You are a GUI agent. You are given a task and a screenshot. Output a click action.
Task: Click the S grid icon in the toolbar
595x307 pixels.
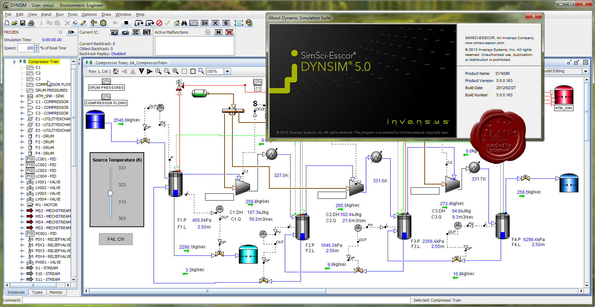click(x=226, y=23)
